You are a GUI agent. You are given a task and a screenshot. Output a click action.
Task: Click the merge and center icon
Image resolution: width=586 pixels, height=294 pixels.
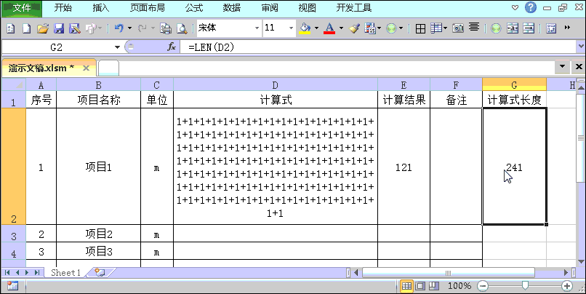(x=513, y=28)
